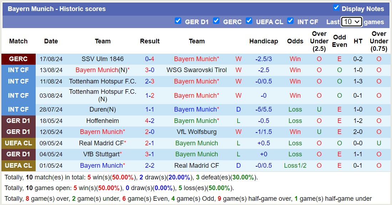Screen dimensions: 392x205
Task: Expand the games selector showing 10
Action: 351,22
